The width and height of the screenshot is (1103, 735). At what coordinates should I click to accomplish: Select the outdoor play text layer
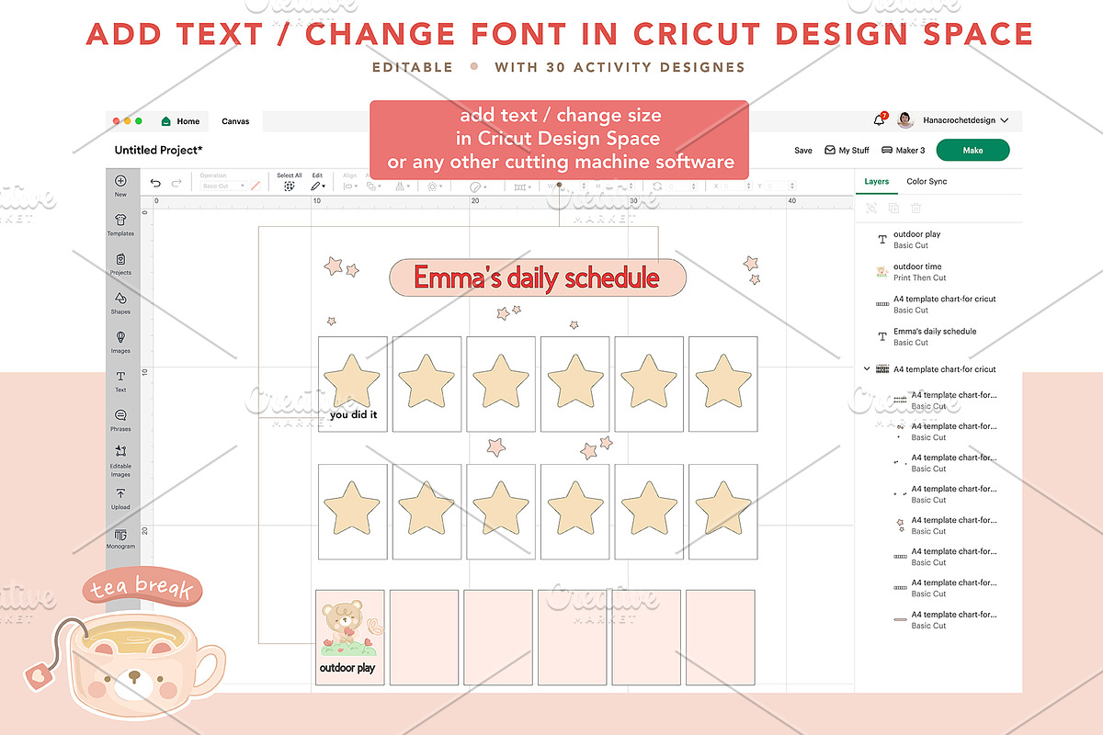point(938,240)
